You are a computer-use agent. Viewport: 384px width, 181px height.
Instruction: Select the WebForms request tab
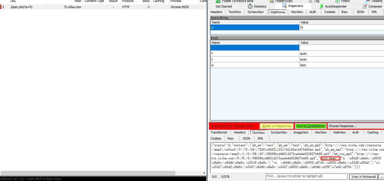(278, 12)
